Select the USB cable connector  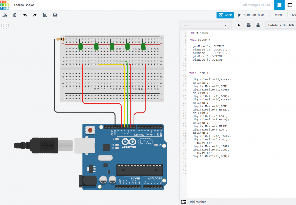43,145
